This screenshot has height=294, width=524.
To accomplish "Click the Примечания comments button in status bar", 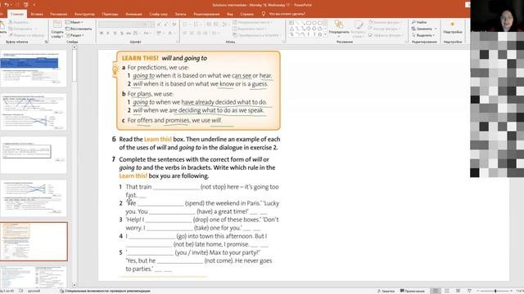I will click(413, 291).
